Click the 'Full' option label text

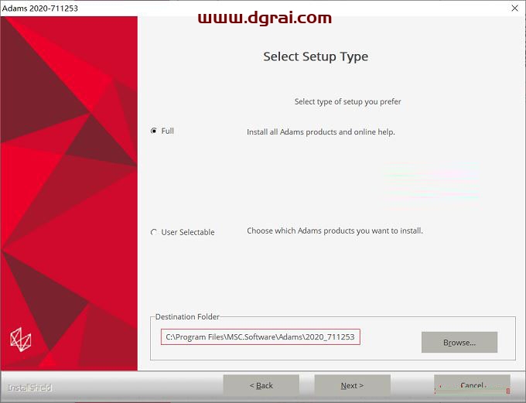168,131
